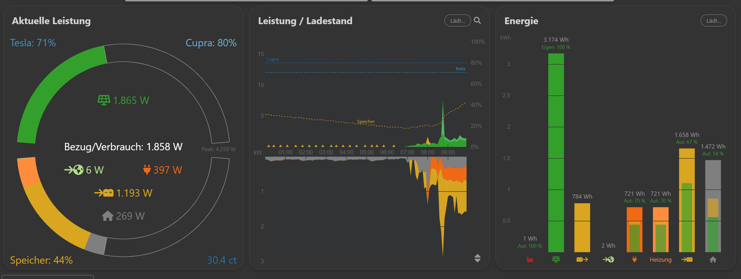Click the Aktuelle Leistung panel title
The width and height of the screenshot is (741, 279).
coord(51,21)
